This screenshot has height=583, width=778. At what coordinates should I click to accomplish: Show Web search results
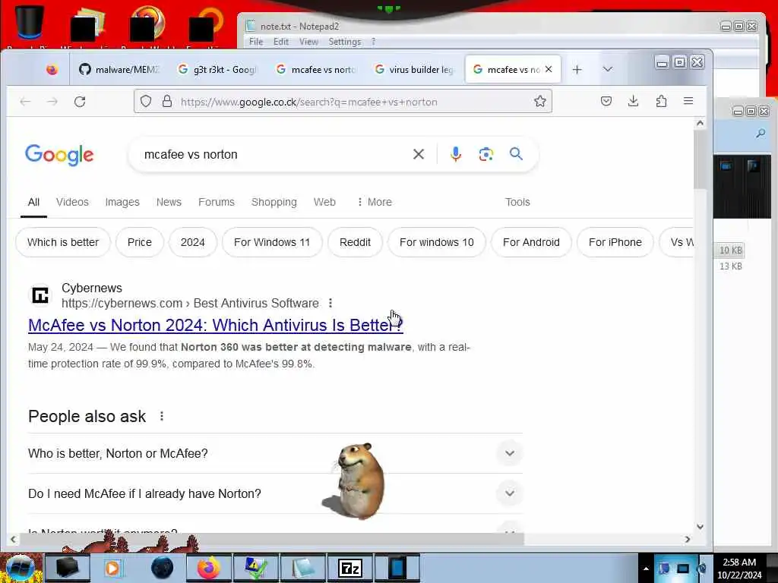click(x=324, y=202)
